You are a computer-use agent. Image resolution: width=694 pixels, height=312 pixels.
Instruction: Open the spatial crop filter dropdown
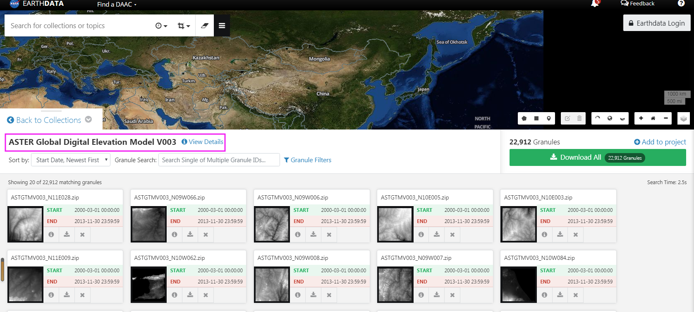[x=184, y=26]
